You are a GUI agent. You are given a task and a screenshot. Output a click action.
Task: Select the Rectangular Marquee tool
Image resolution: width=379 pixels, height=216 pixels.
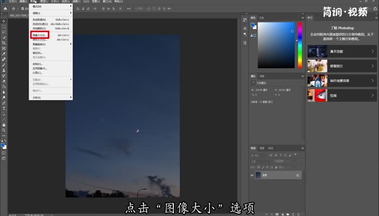click(x=4, y=26)
